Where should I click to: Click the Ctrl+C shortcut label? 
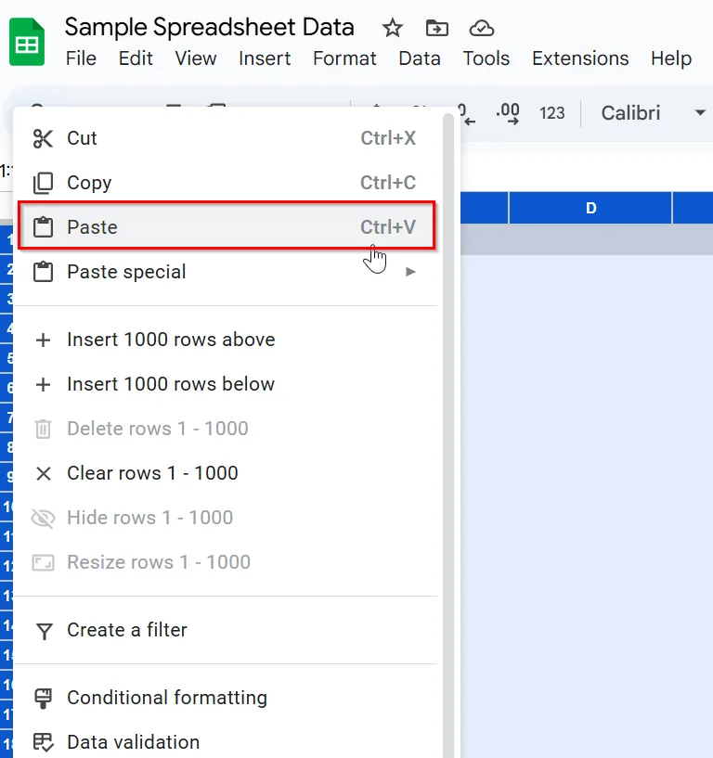pos(388,183)
